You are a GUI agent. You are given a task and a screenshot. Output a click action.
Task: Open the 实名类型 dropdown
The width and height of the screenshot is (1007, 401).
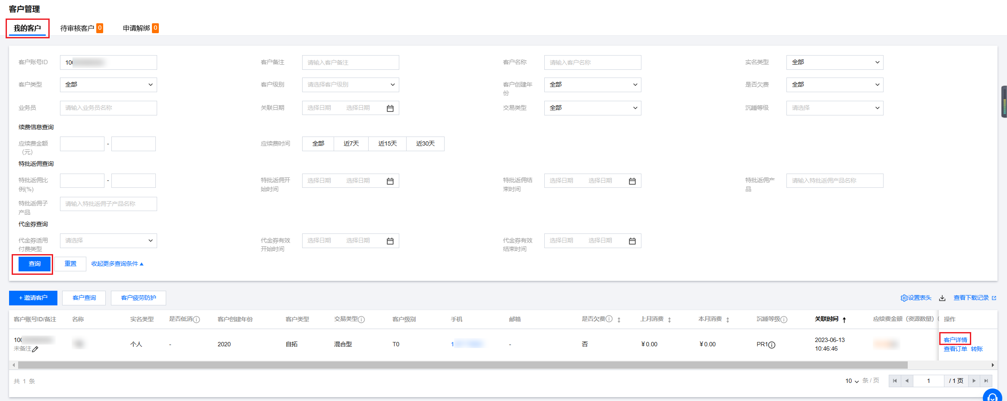click(x=834, y=62)
